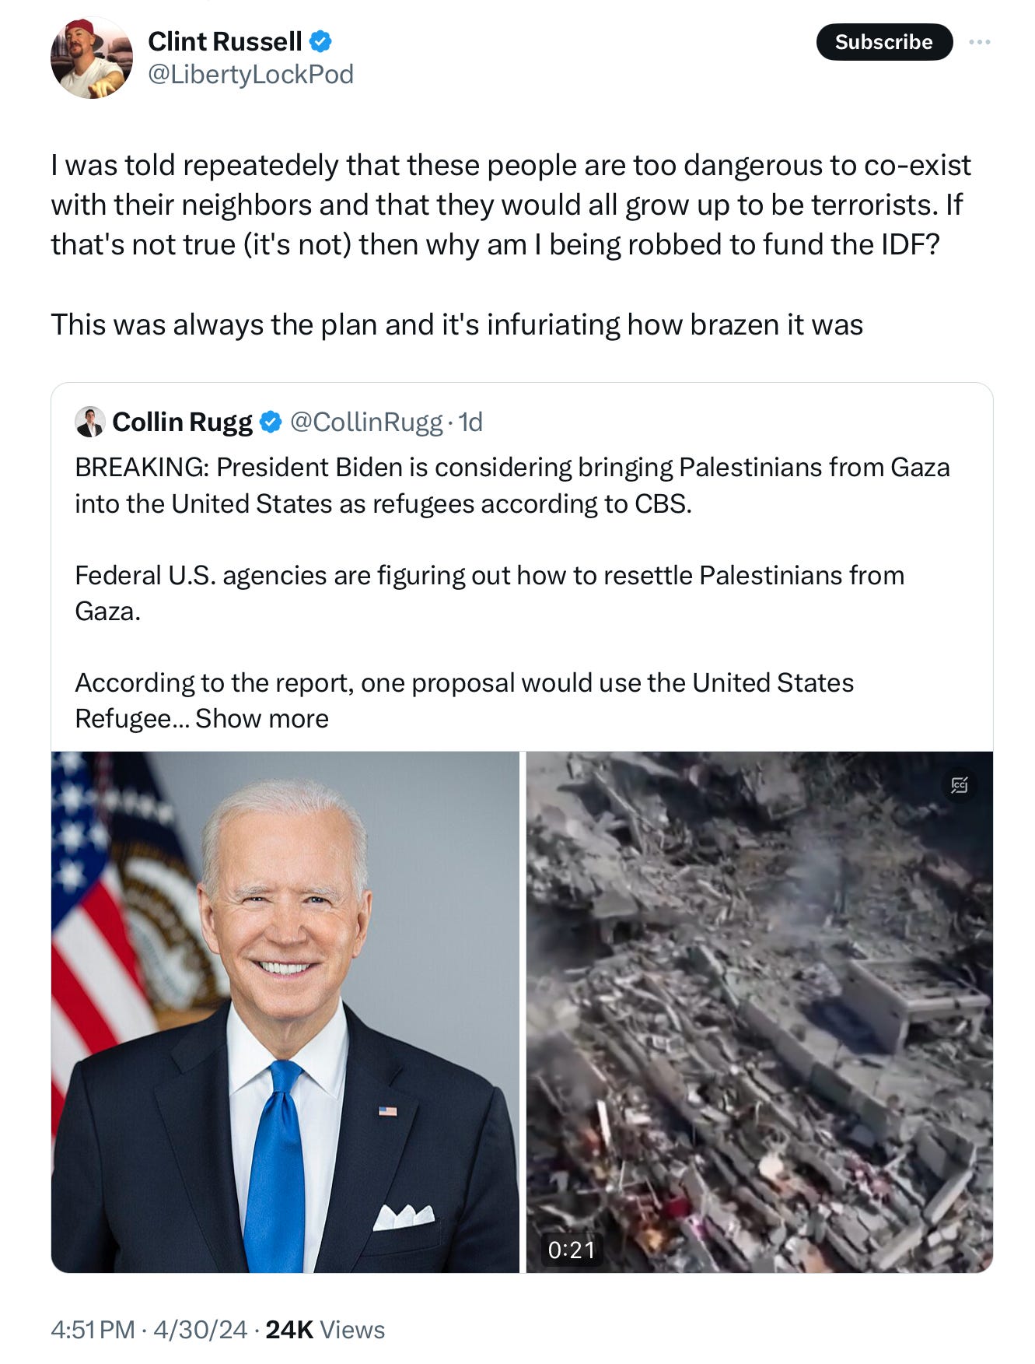This screenshot has width=1035, height=1364.
Task: Expand quoted tweet with Show more
Action: [262, 718]
